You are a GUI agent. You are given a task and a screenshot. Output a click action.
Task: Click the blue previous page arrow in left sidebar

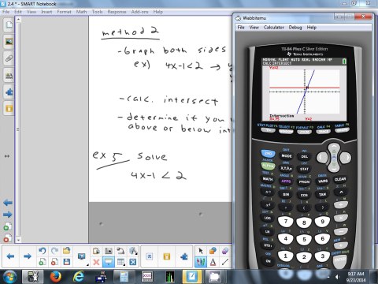pyautogui.click(x=8, y=203)
